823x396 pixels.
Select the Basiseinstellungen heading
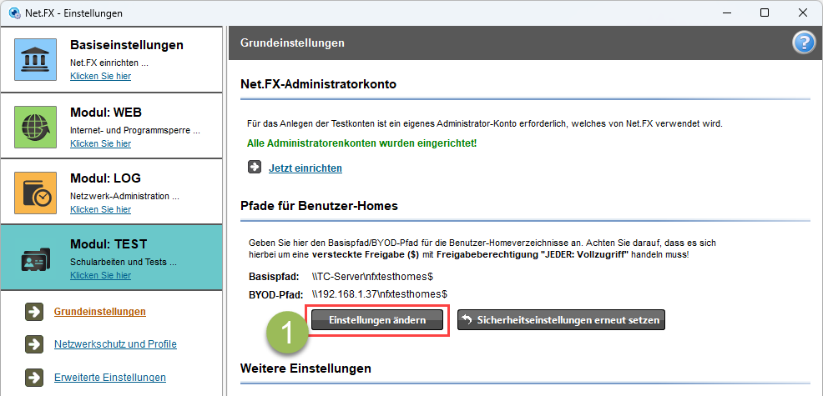click(127, 45)
